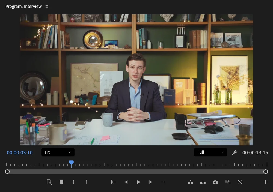Add a marker with the shield icon
This screenshot has width=273, height=192.
(61, 182)
